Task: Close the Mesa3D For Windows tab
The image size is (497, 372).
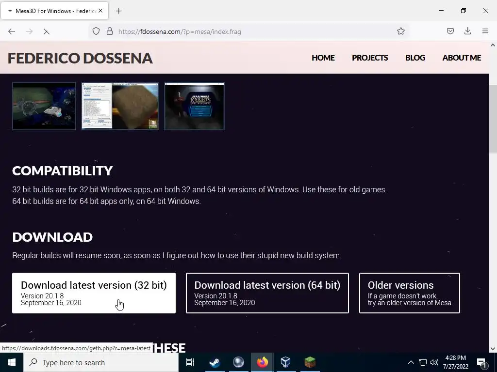Action: pyautogui.click(x=100, y=11)
